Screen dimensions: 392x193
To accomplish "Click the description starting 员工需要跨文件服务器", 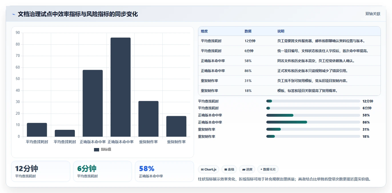I will coord(321,41).
